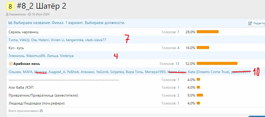265x117 pixels.
Task: Click the option Кус- кусь
Action: 16,48
